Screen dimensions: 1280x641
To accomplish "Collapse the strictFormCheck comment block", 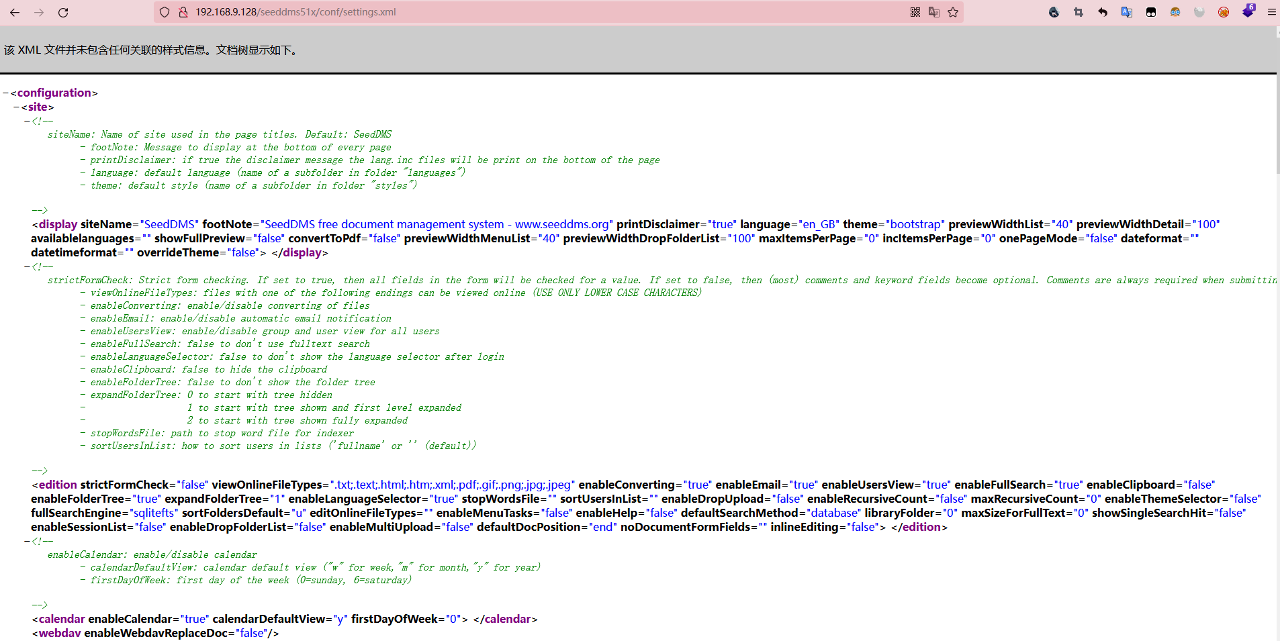I will (27, 266).
